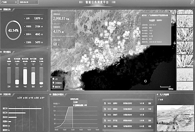Open the date picker showing 2020-06-30

28,2
